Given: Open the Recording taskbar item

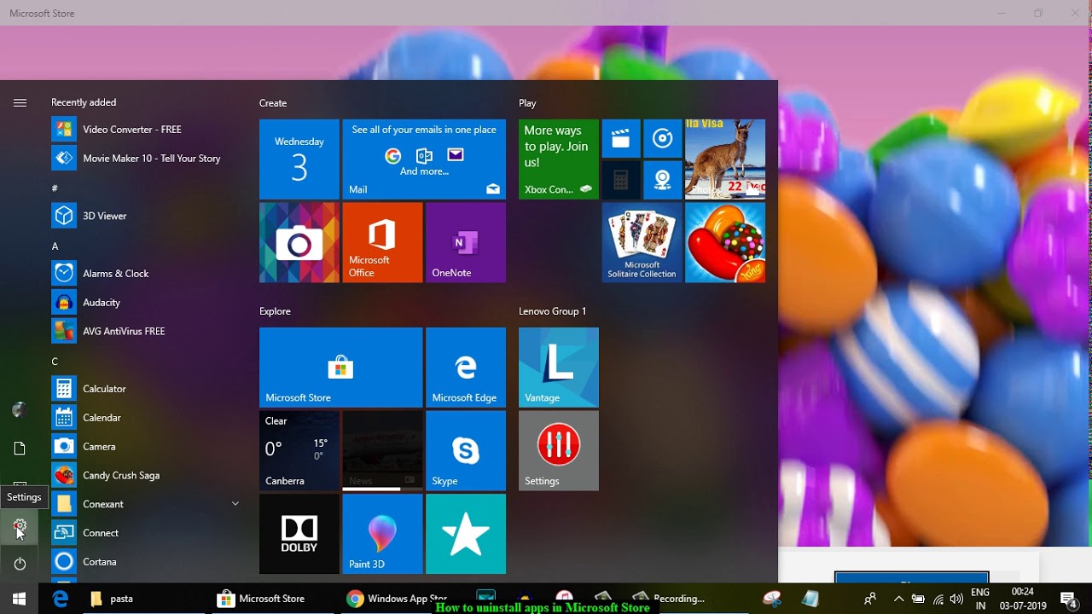Looking at the screenshot, I should (670, 599).
